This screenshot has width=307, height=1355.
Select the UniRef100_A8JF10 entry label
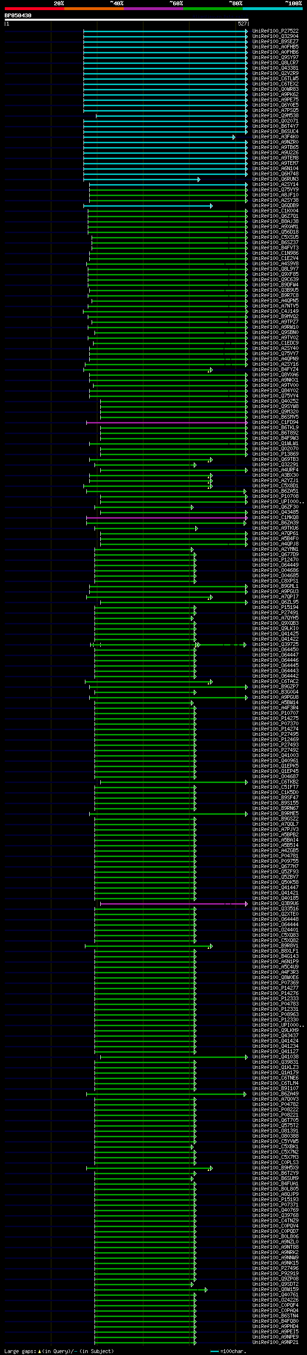pyautogui.click(x=275, y=195)
